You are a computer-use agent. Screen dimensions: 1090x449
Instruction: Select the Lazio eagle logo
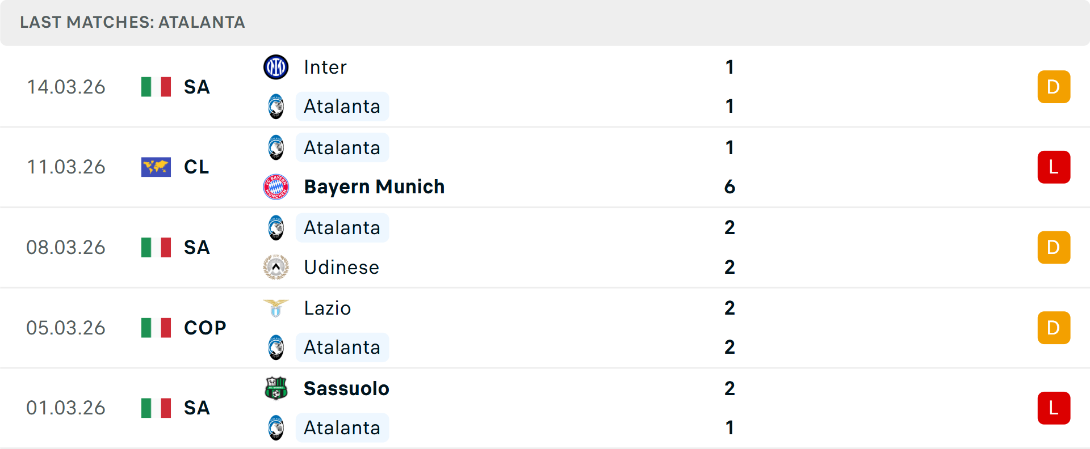pyautogui.click(x=276, y=308)
